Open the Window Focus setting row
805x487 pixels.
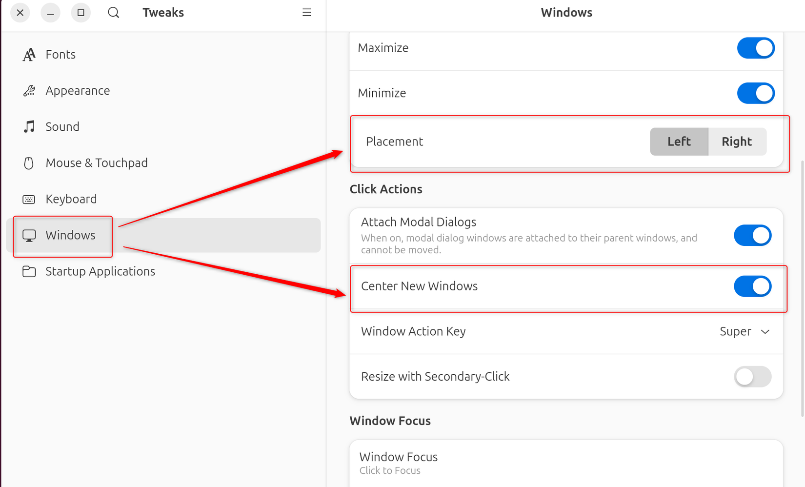566,463
